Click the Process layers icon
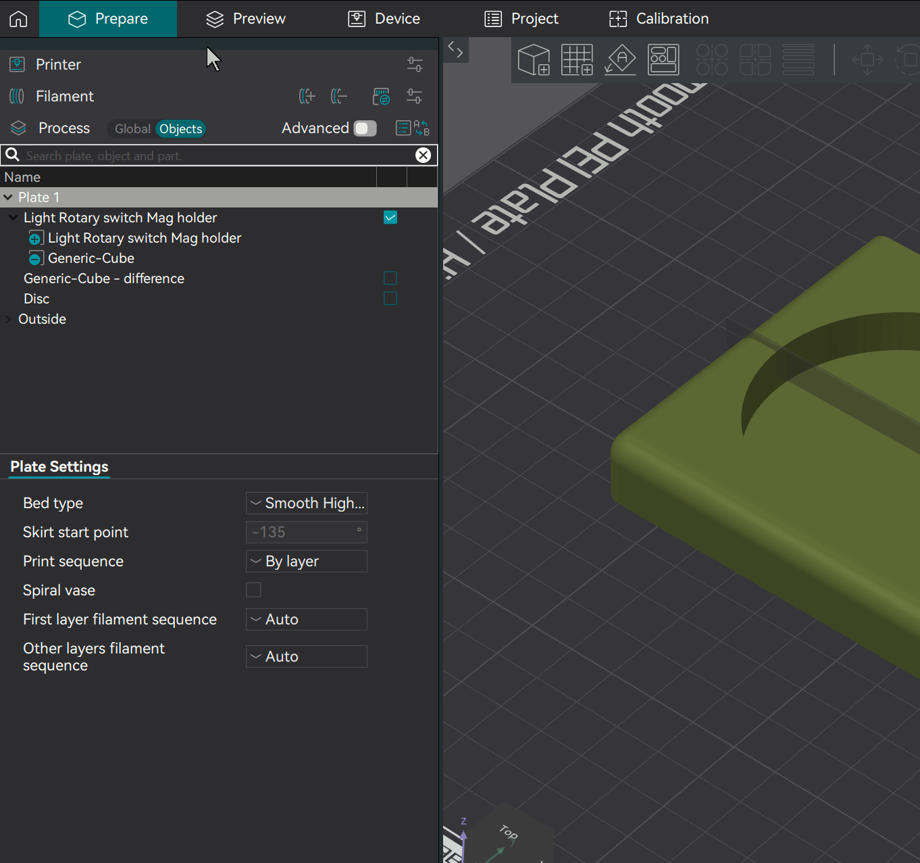Image resolution: width=920 pixels, height=863 pixels. [18, 128]
